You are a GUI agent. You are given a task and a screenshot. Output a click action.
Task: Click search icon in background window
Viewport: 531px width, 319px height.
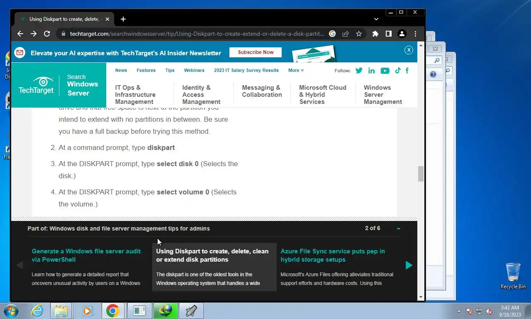click(x=436, y=61)
